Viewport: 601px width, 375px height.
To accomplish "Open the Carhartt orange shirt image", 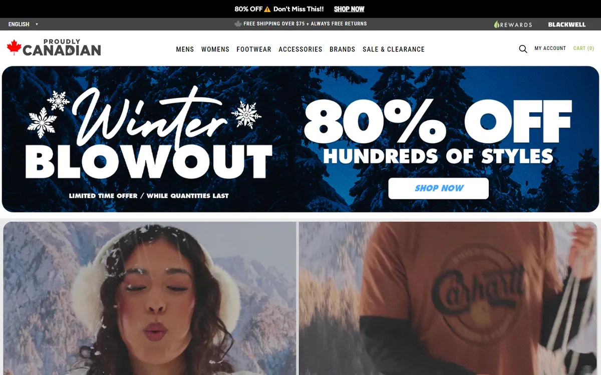I will (448, 298).
